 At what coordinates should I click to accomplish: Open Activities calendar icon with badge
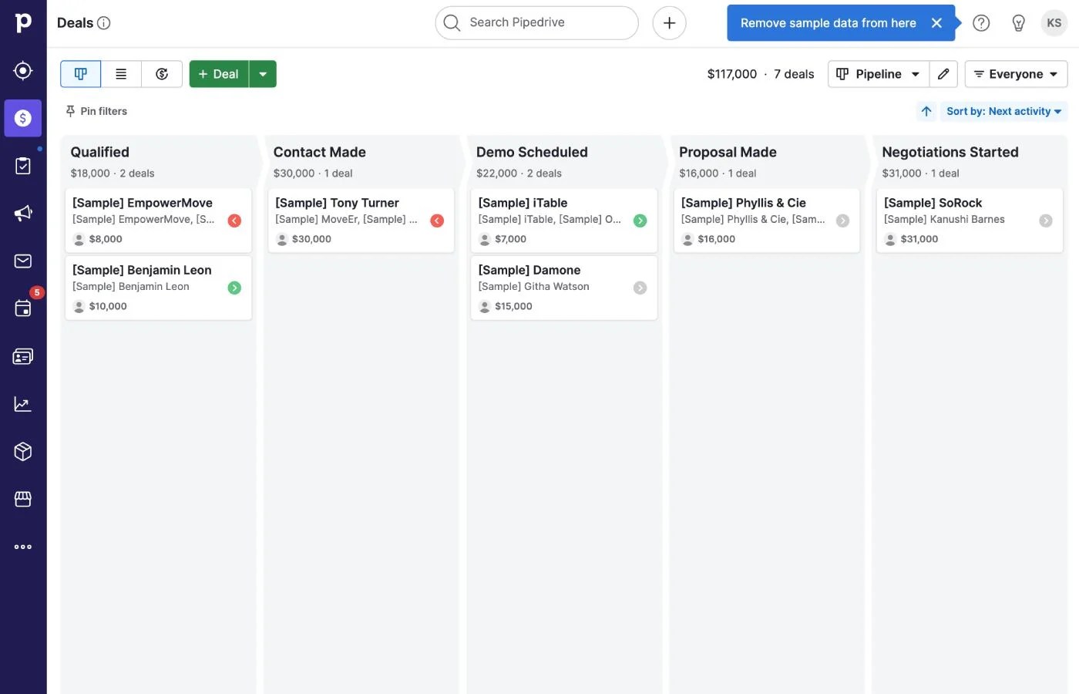[x=23, y=308]
